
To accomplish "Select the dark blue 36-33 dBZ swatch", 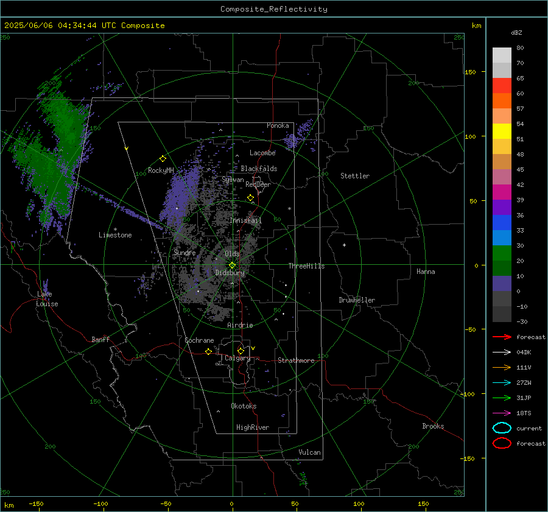I will pos(502,222).
